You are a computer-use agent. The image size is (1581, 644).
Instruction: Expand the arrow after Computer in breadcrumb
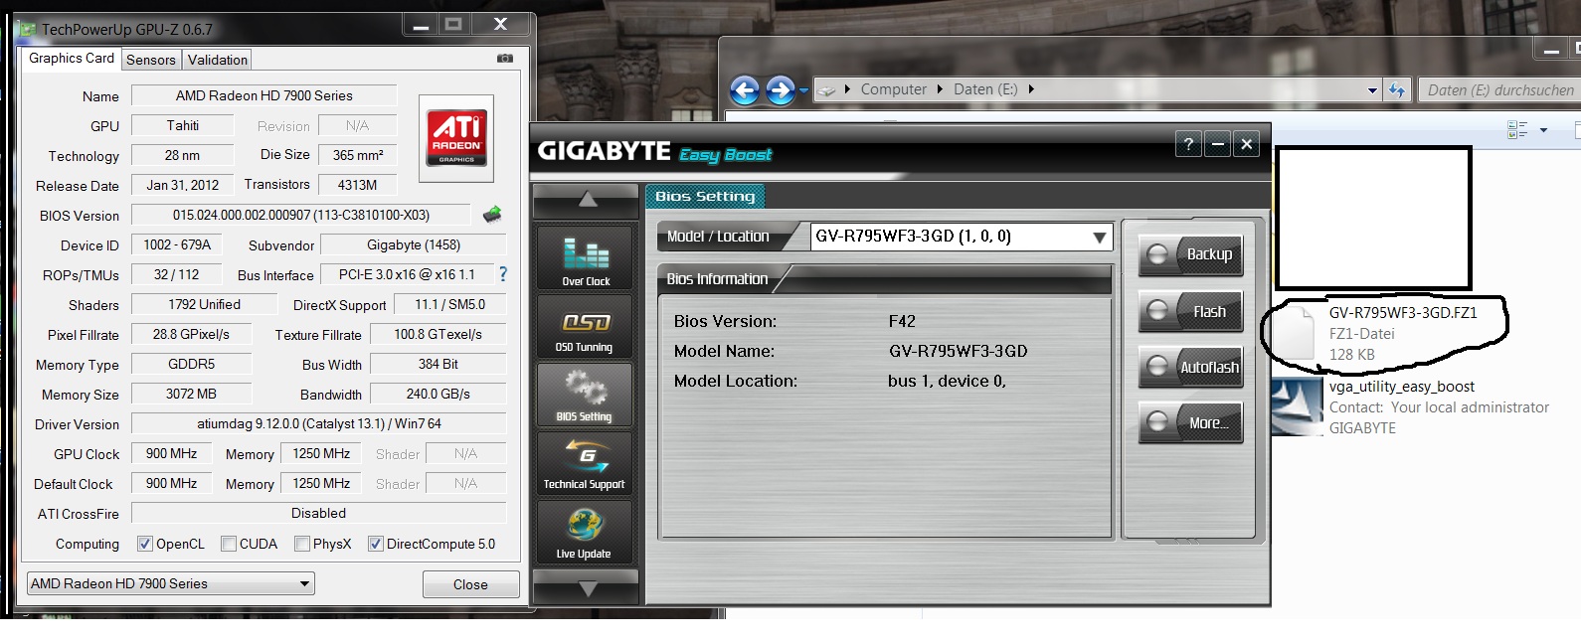[940, 88]
